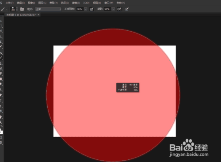Click the brush tool preset icon in options bar
The height and width of the screenshot is (162, 221).
[x=3, y=9]
